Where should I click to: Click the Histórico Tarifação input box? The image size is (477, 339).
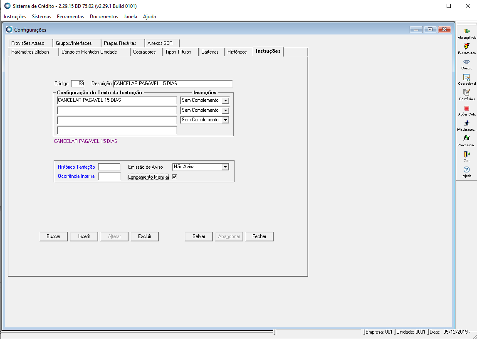tap(109, 167)
